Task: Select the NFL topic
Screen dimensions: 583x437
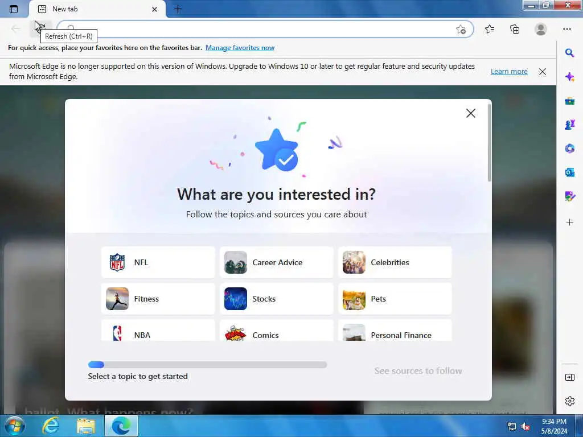Action: 158,262
